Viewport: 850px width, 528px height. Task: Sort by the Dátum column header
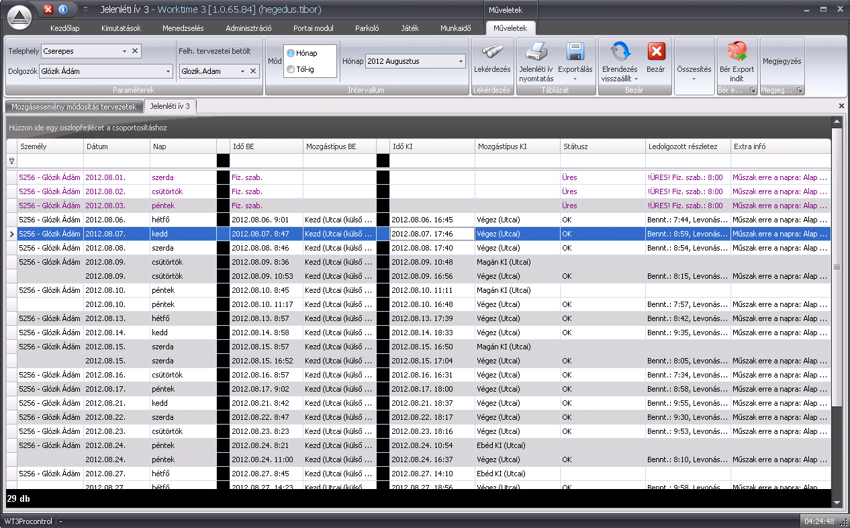117,146
